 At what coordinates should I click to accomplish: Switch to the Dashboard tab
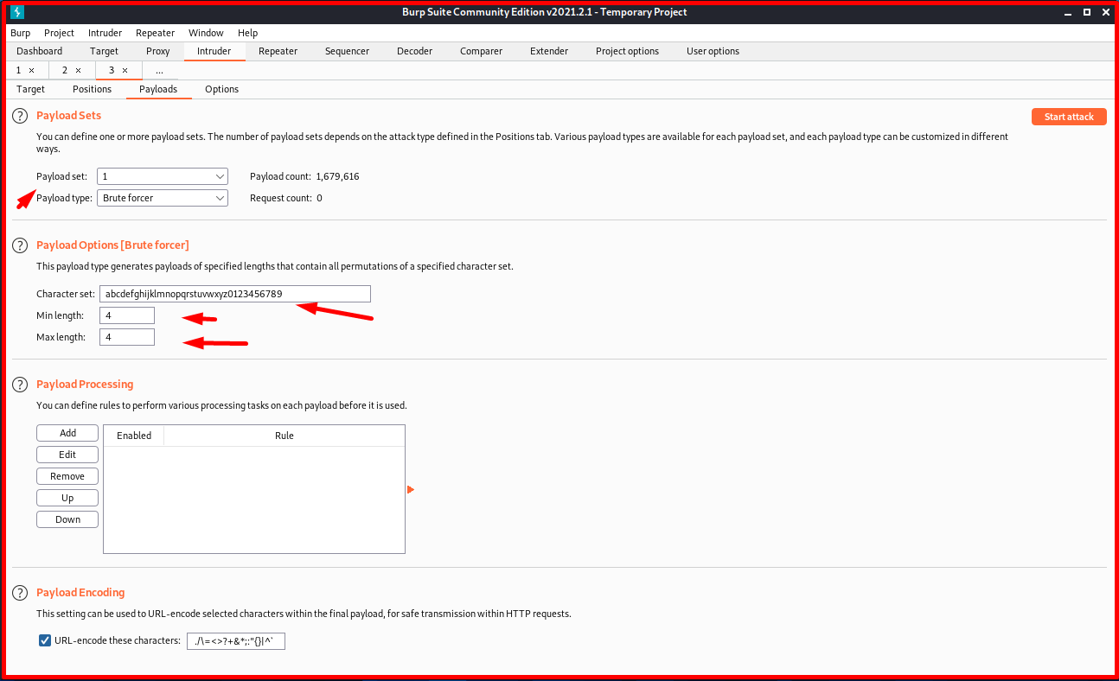40,51
